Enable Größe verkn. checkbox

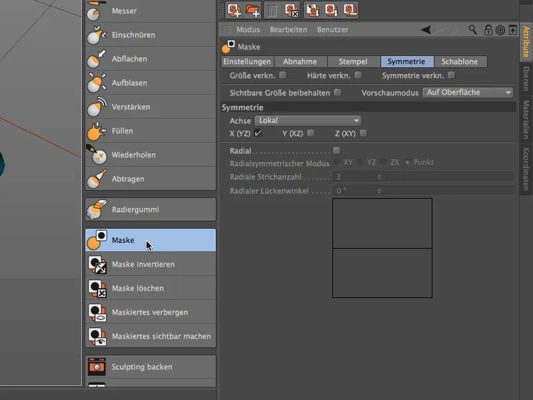point(282,75)
